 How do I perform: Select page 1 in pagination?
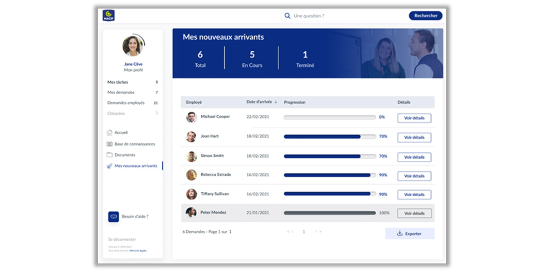(304, 232)
